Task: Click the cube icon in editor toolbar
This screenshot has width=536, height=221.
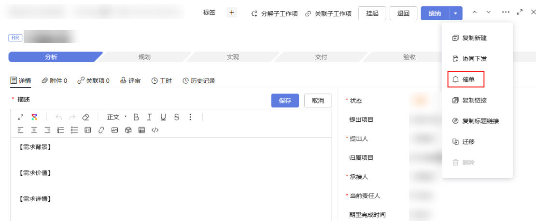Action: point(128,130)
